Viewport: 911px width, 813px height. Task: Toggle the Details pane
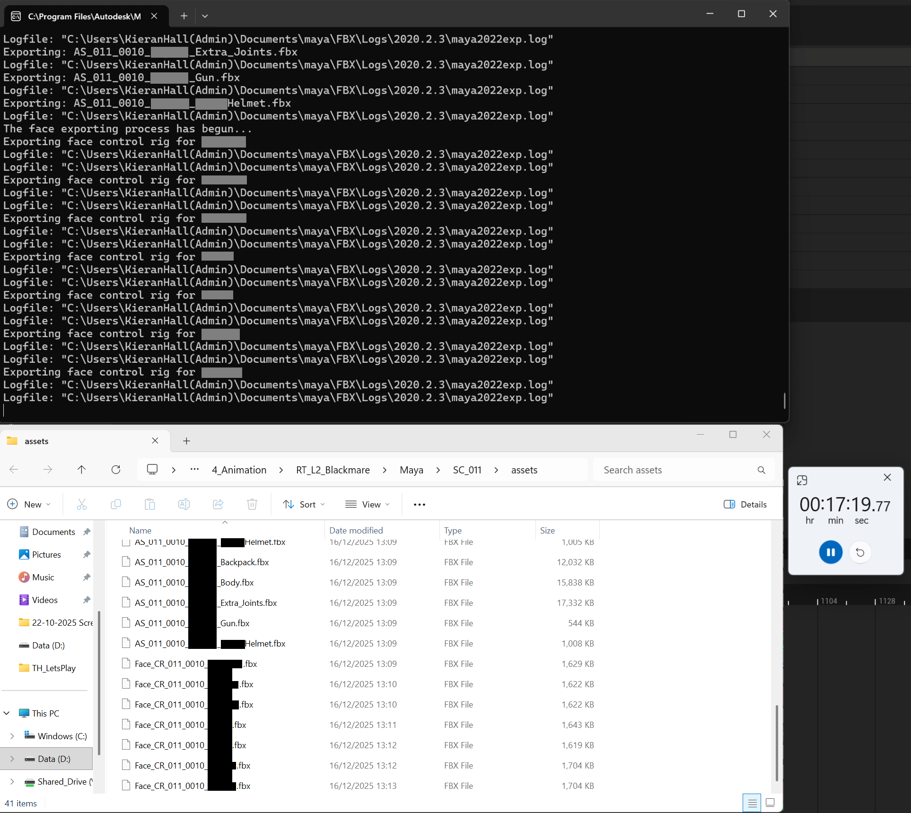[x=745, y=504]
